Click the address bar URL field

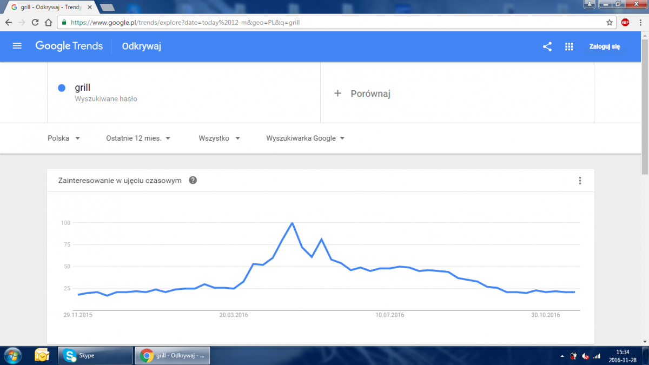point(335,23)
